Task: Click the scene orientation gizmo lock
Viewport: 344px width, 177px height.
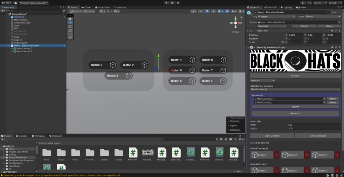Action: (241, 17)
